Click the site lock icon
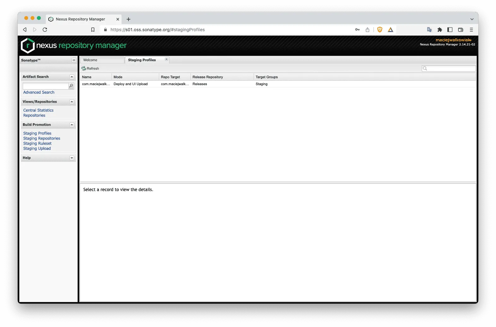 [x=105, y=30]
